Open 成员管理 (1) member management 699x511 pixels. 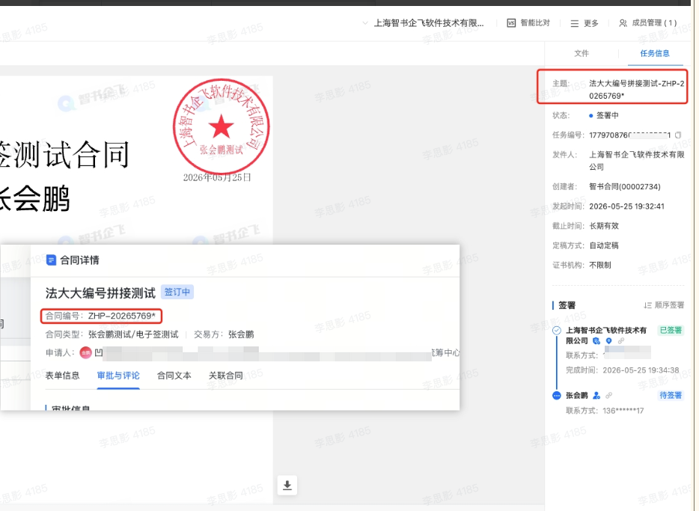point(647,22)
